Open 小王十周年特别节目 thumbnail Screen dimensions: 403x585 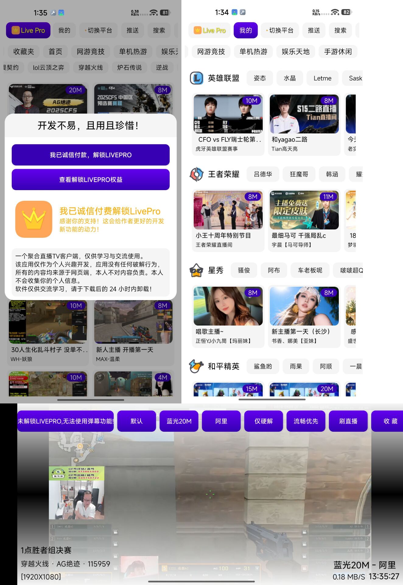(x=228, y=210)
